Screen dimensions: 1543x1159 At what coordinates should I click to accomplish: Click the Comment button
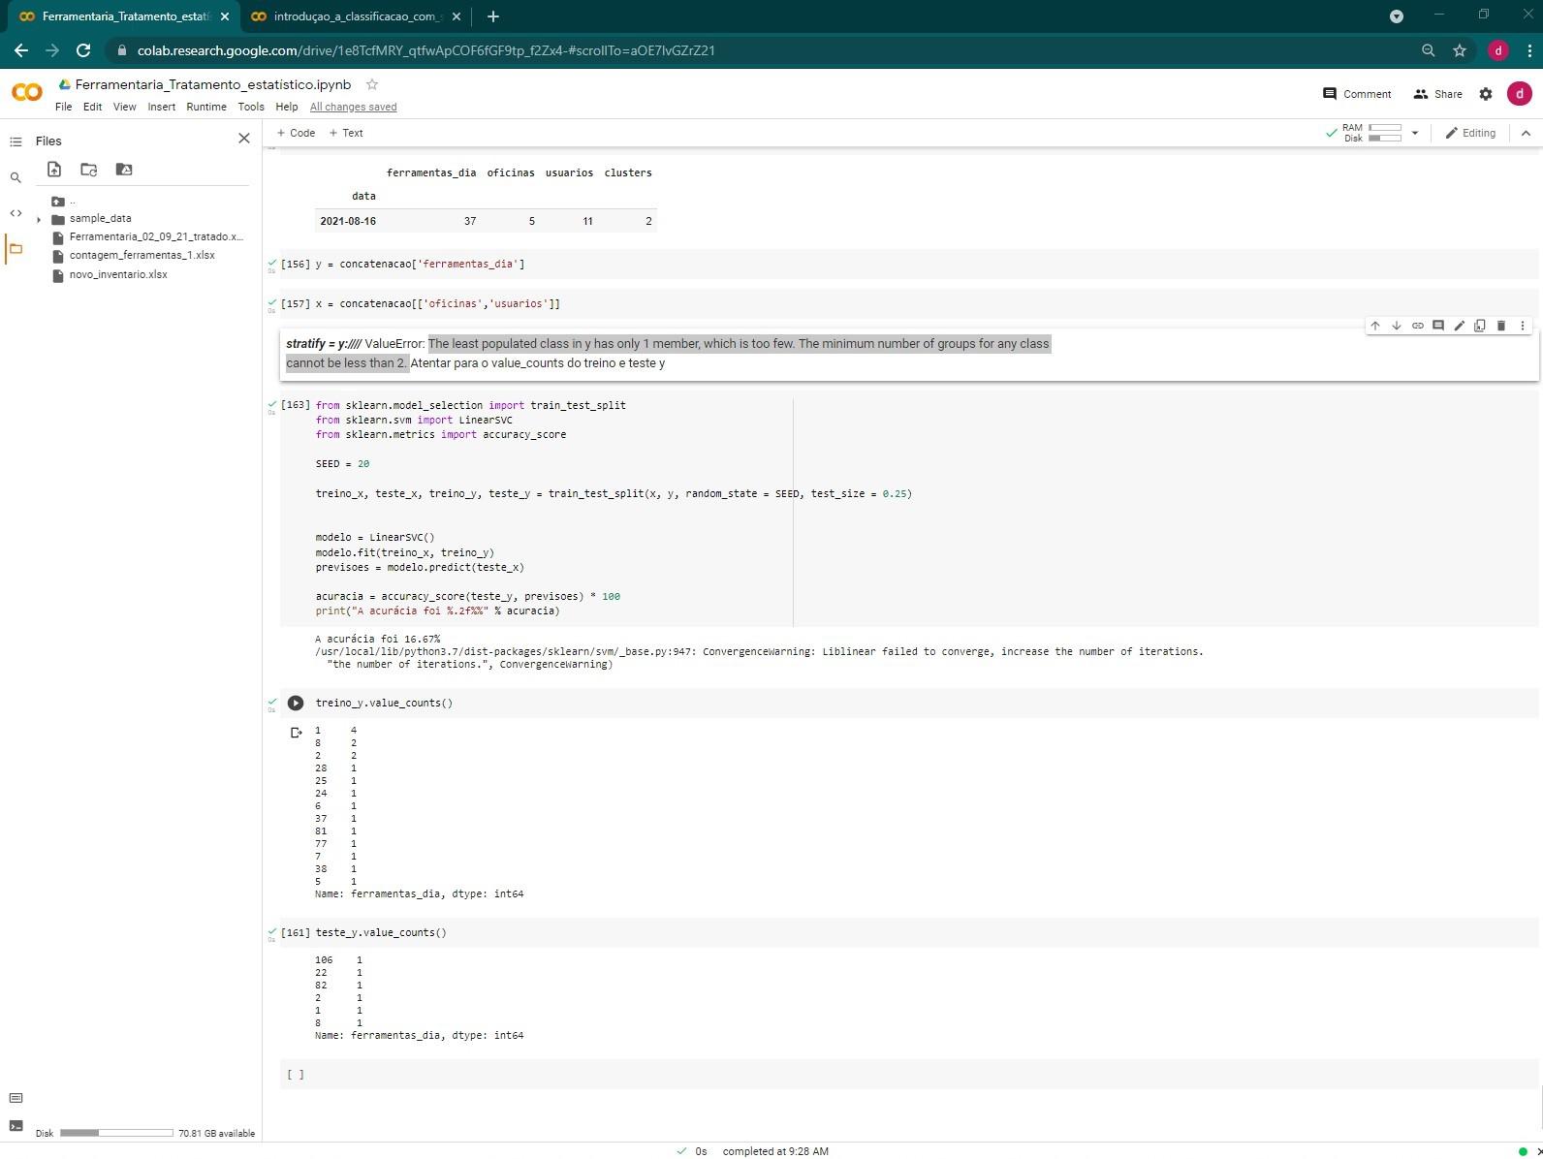(x=1357, y=94)
